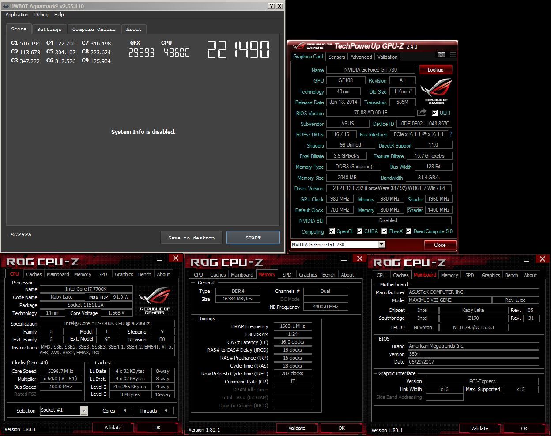
Task: Toggle the UEFI checkbox in GPU-Z
Action: (434, 113)
